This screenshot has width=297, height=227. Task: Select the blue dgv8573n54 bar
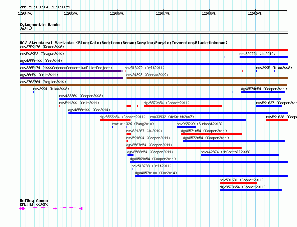[x=251, y=190]
